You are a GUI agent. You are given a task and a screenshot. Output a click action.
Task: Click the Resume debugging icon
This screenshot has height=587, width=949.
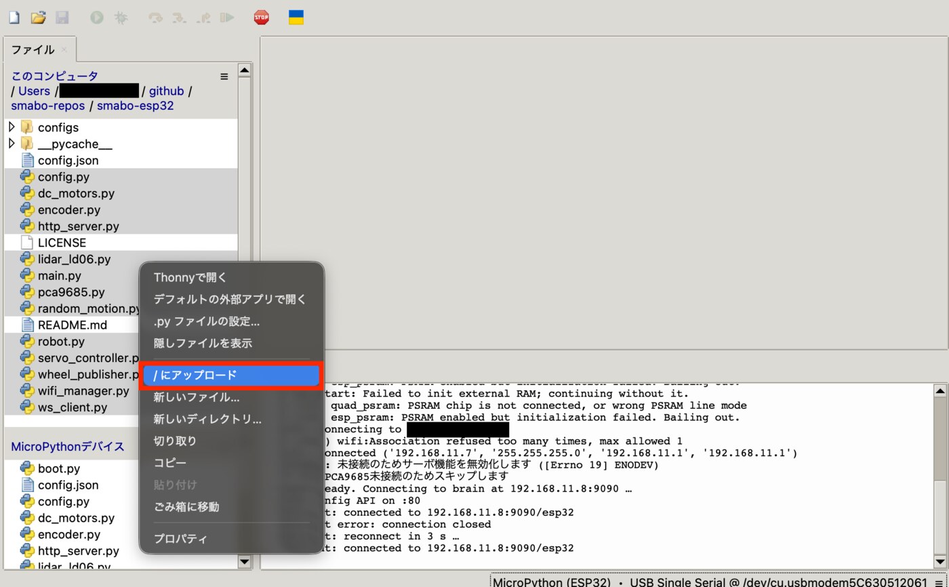227,18
